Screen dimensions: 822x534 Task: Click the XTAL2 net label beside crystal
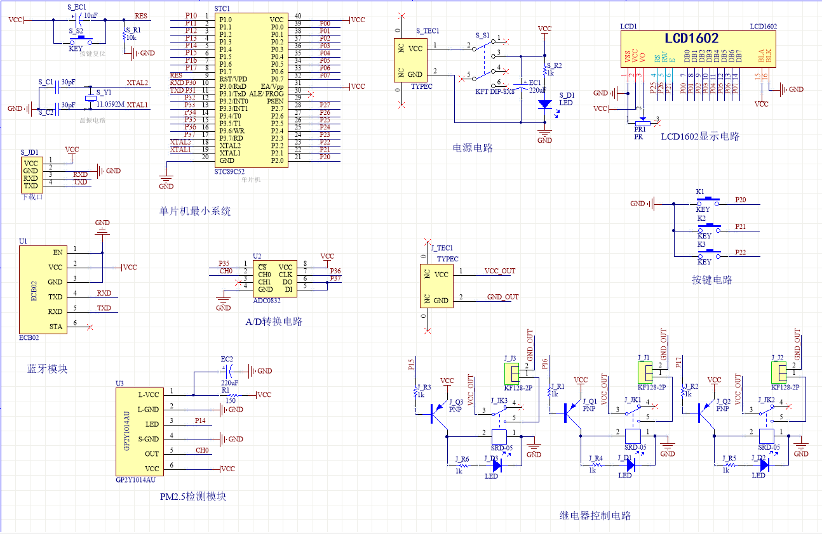click(x=137, y=83)
